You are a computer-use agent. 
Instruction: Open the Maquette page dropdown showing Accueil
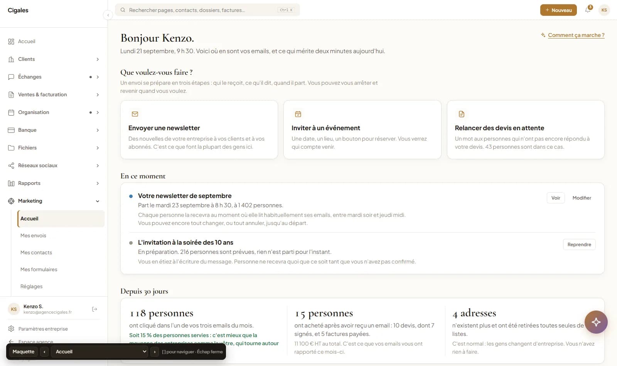pos(99,352)
